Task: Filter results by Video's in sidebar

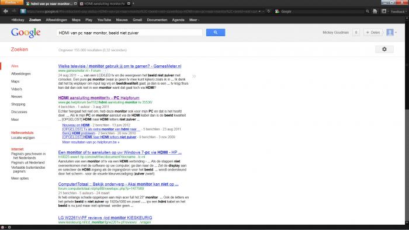Action: click(16, 89)
